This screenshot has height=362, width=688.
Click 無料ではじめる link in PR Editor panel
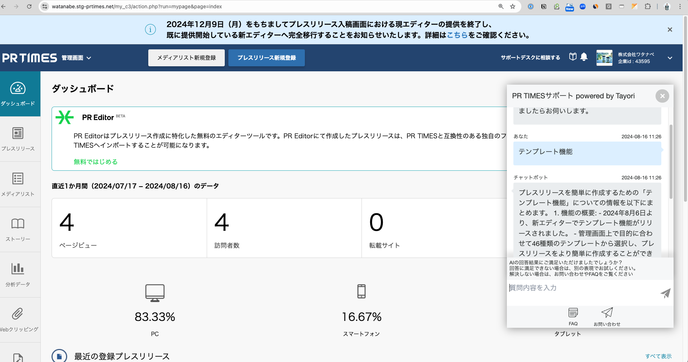(x=95, y=161)
